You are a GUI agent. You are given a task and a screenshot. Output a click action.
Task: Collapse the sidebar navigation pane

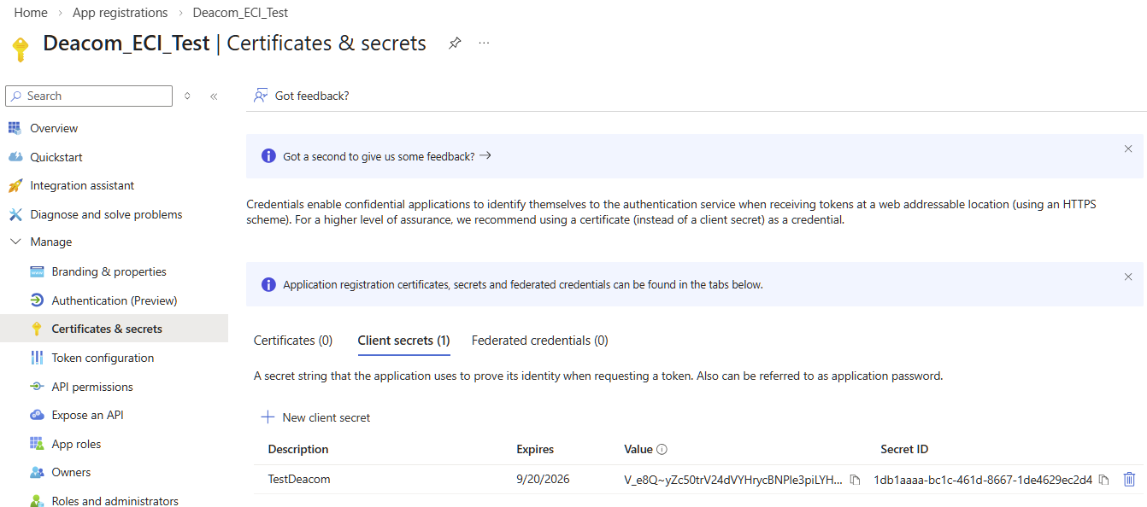214,96
